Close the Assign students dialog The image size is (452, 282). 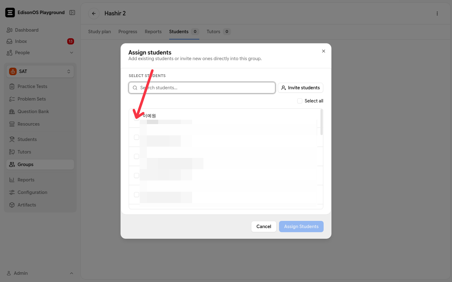pyautogui.click(x=324, y=51)
